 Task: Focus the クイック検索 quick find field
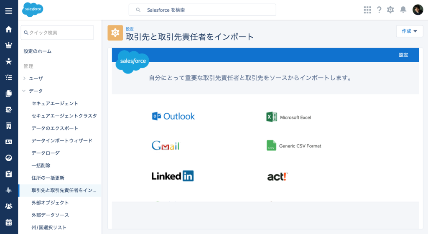point(57,33)
